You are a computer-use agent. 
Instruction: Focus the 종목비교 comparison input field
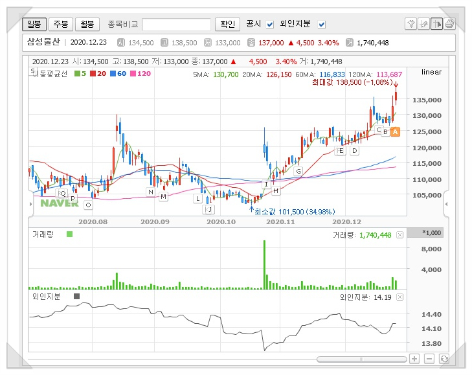tap(176, 25)
